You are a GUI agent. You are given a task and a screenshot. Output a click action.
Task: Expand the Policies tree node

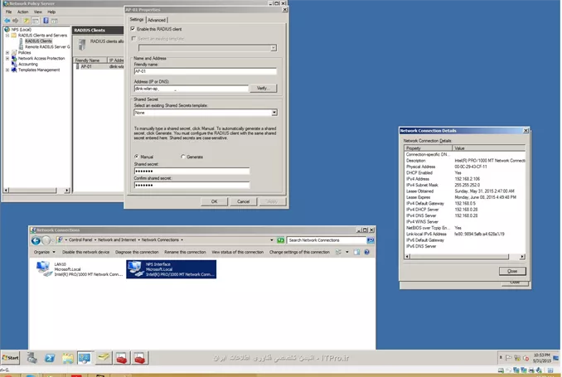point(7,53)
